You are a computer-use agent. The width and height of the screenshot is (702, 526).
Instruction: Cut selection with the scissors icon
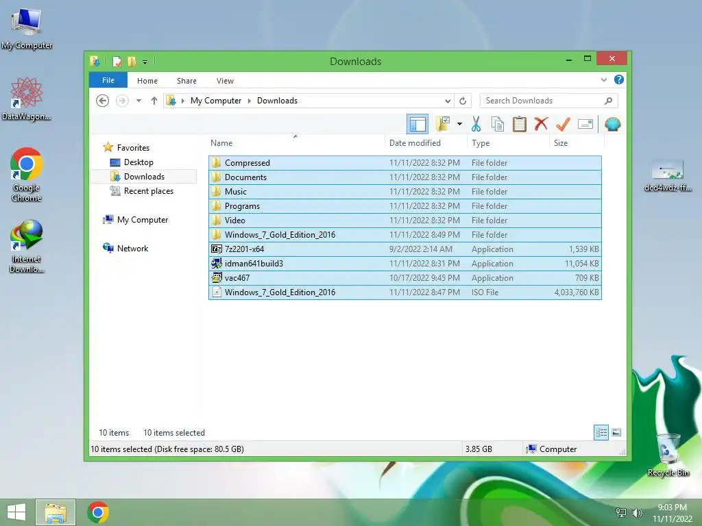point(476,124)
